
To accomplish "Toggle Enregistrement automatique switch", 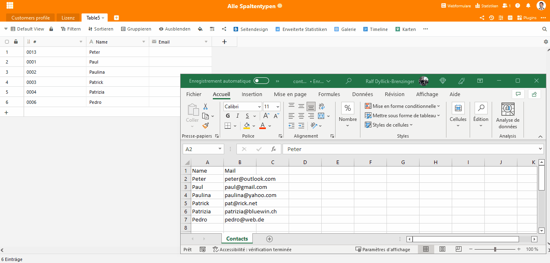I will click(x=261, y=81).
